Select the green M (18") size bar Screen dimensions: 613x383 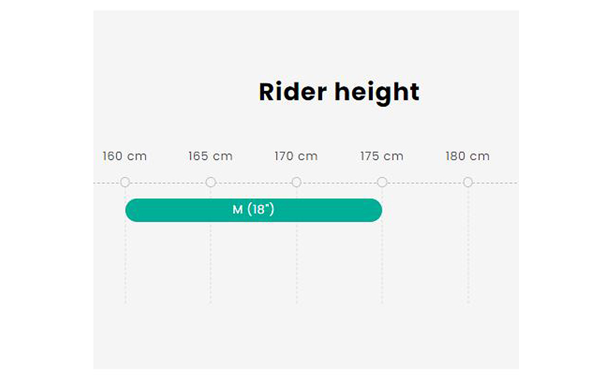point(254,210)
